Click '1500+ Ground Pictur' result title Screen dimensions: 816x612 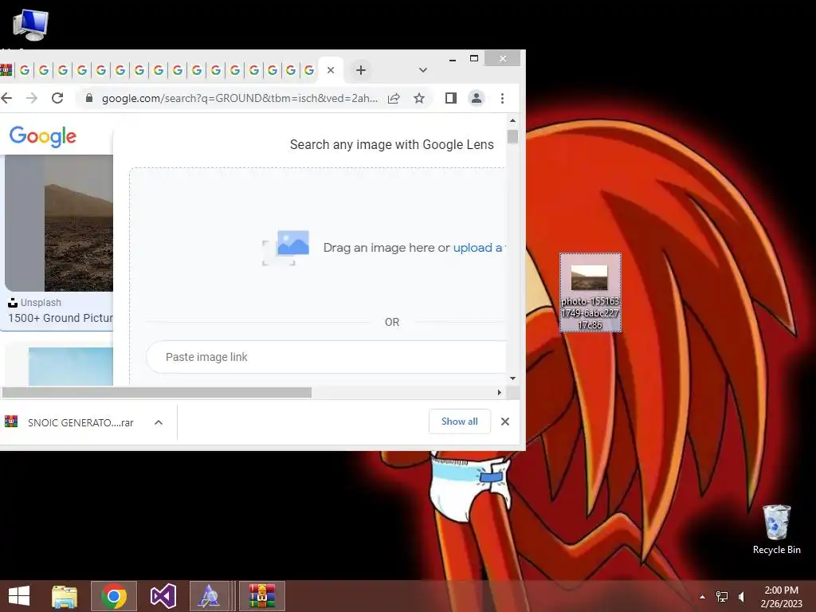(x=61, y=318)
